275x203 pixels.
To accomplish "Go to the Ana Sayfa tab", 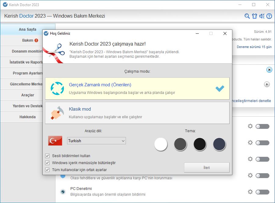I will (27, 29).
